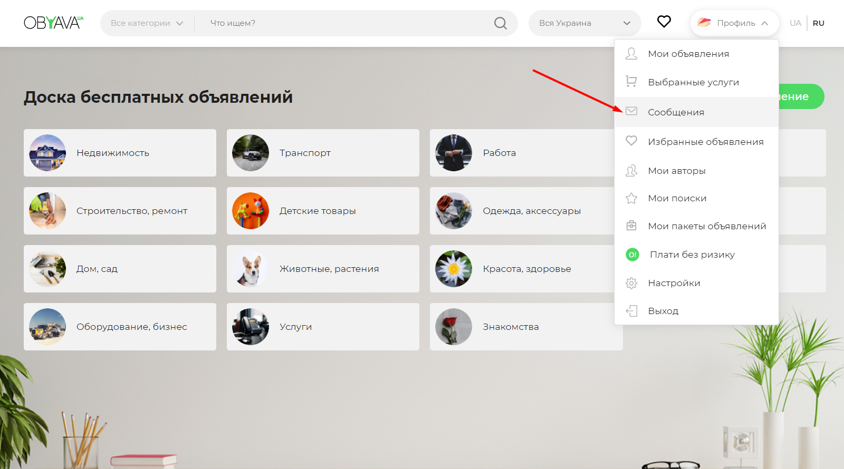The height and width of the screenshot is (469, 844).
Task: Expand the Все категории dropdown
Action: click(147, 23)
